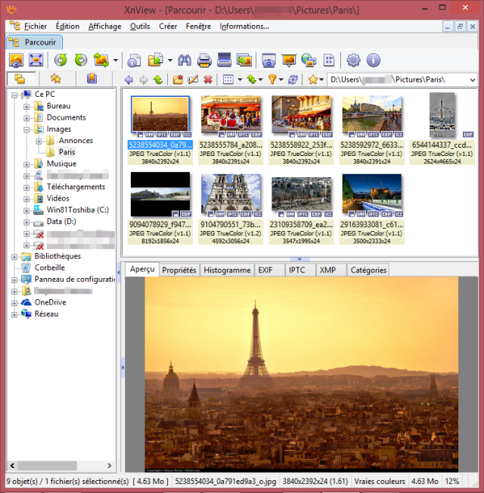Open the options gear icon
The image size is (484, 493).
(353, 60)
